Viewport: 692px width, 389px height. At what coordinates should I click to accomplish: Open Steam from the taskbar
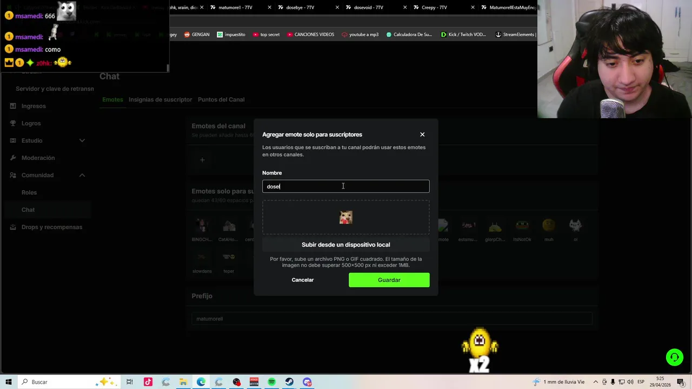click(x=289, y=382)
